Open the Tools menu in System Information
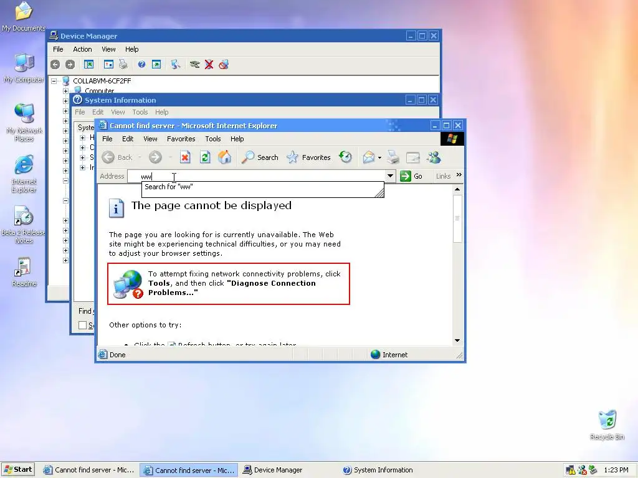 point(140,112)
